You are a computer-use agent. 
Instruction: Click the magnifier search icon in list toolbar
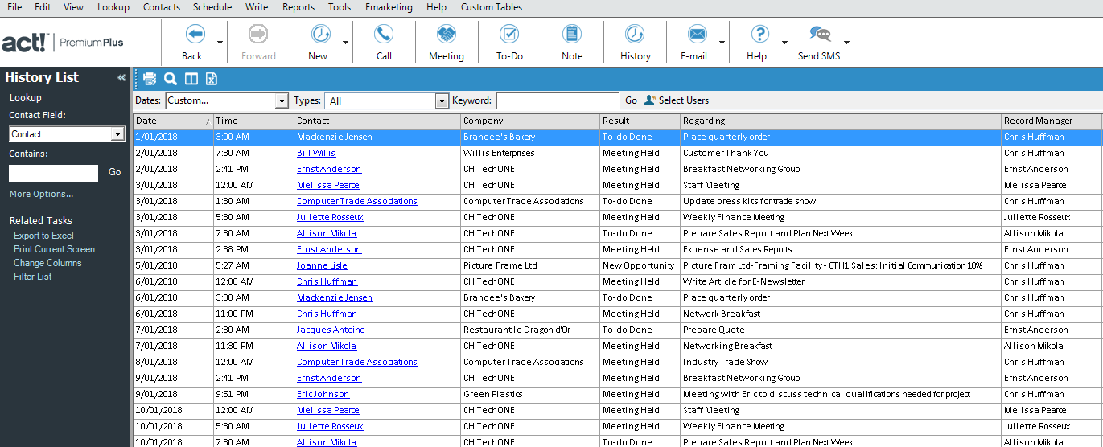pyautogui.click(x=170, y=78)
